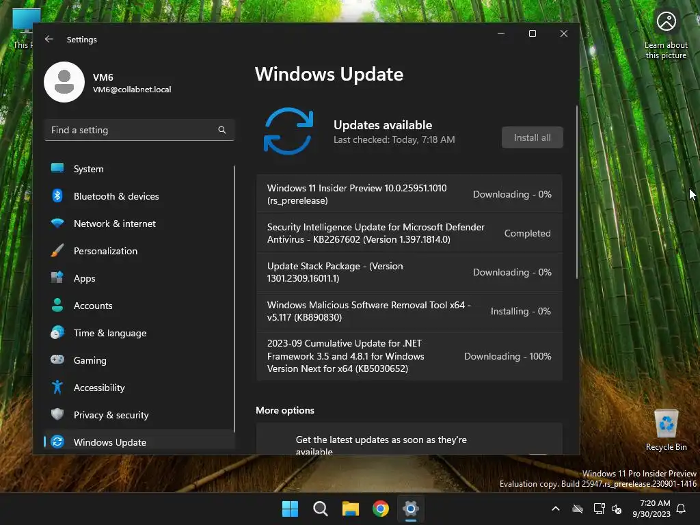700x525 pixels.
Task: Open Privacy & security settings
Action: click(139, 415)
